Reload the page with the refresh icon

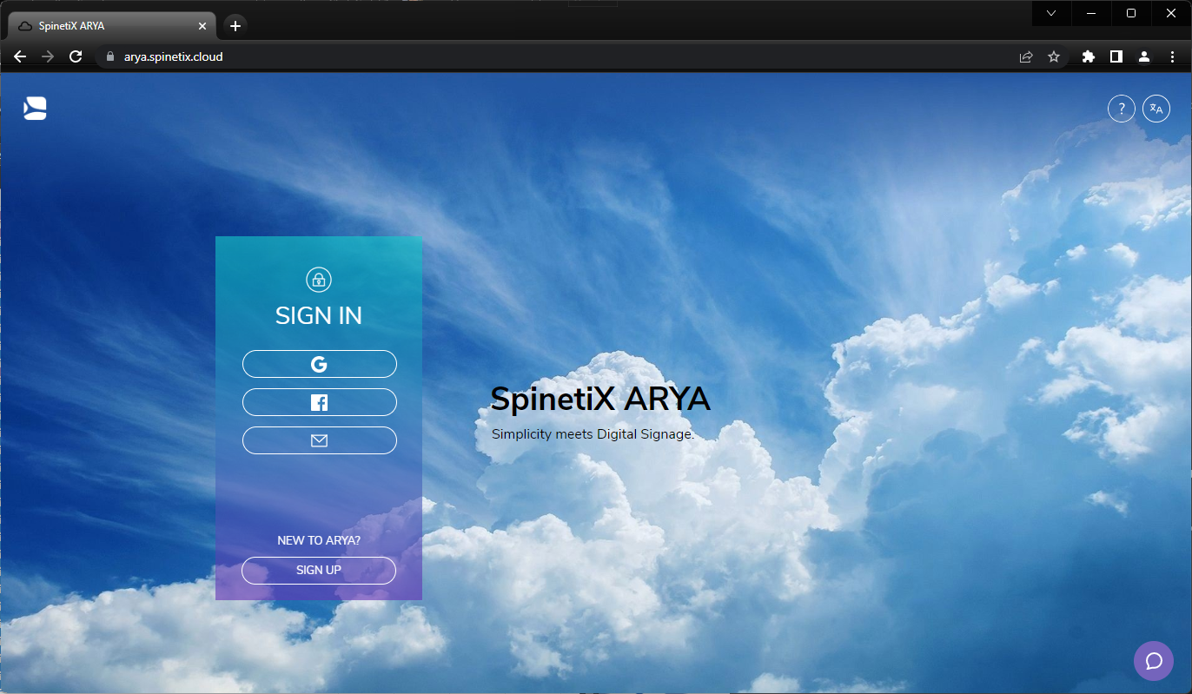click(76, 56)
